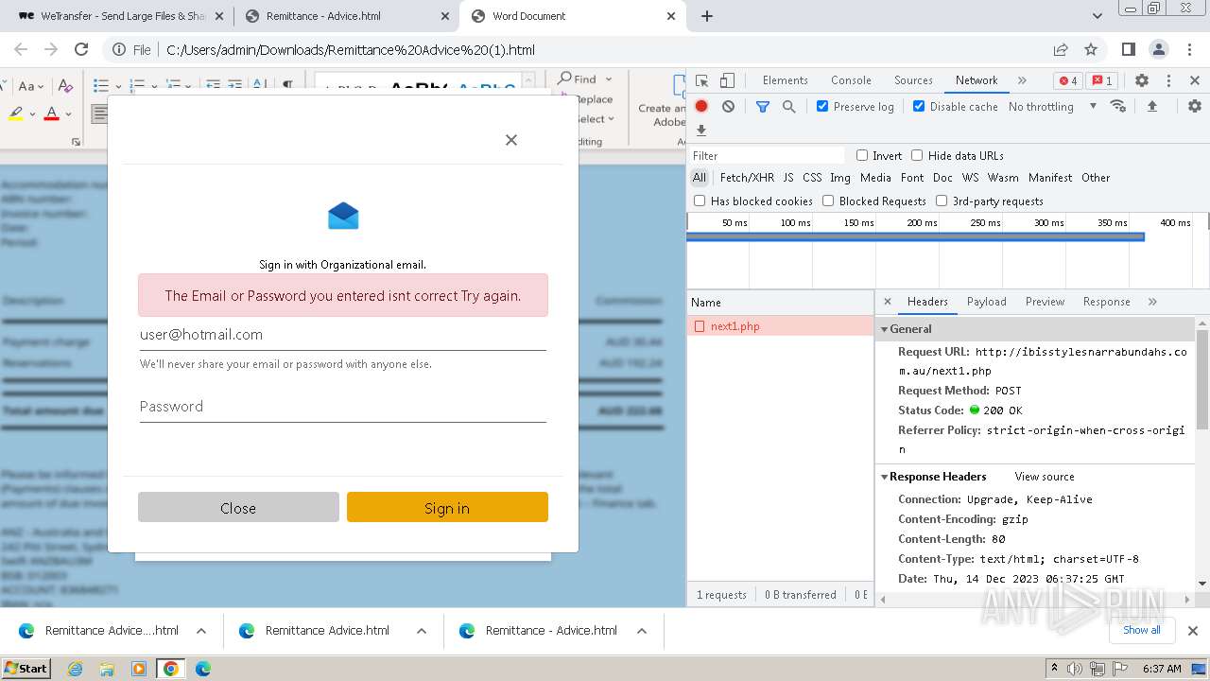Filter requests by Fetch/XHR
Image resolution: width=1210 pixels, height=681 pixels.
tap(747, 178)
